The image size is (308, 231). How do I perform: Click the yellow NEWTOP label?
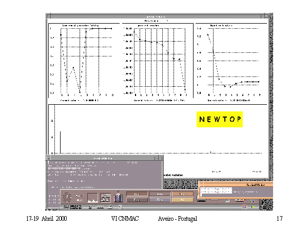[220, 120]
